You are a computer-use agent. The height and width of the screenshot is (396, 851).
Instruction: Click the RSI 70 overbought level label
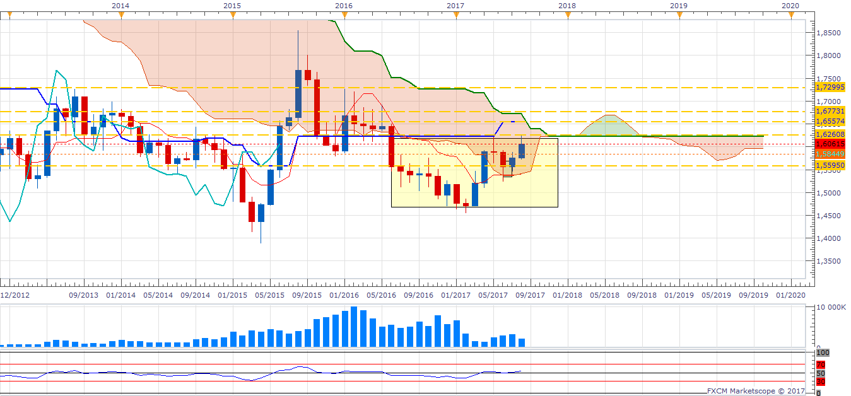tap(820, 364)
